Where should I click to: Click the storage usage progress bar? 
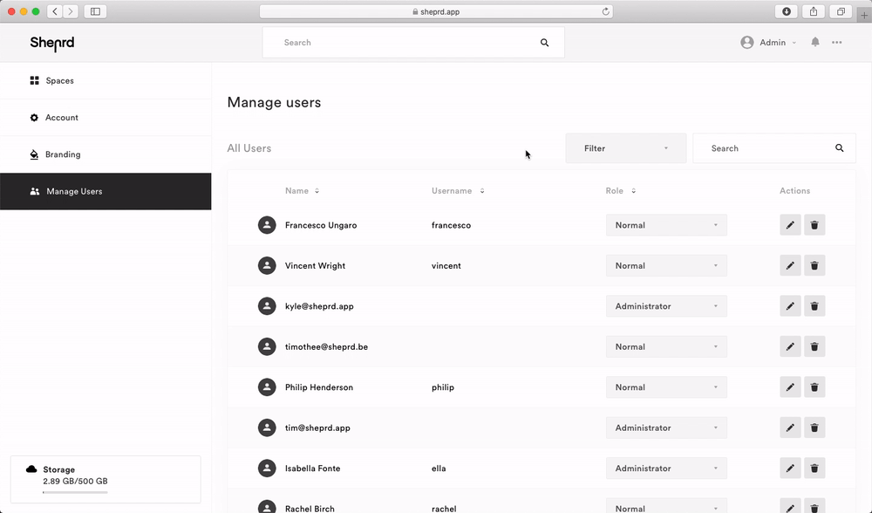(75, 492)
